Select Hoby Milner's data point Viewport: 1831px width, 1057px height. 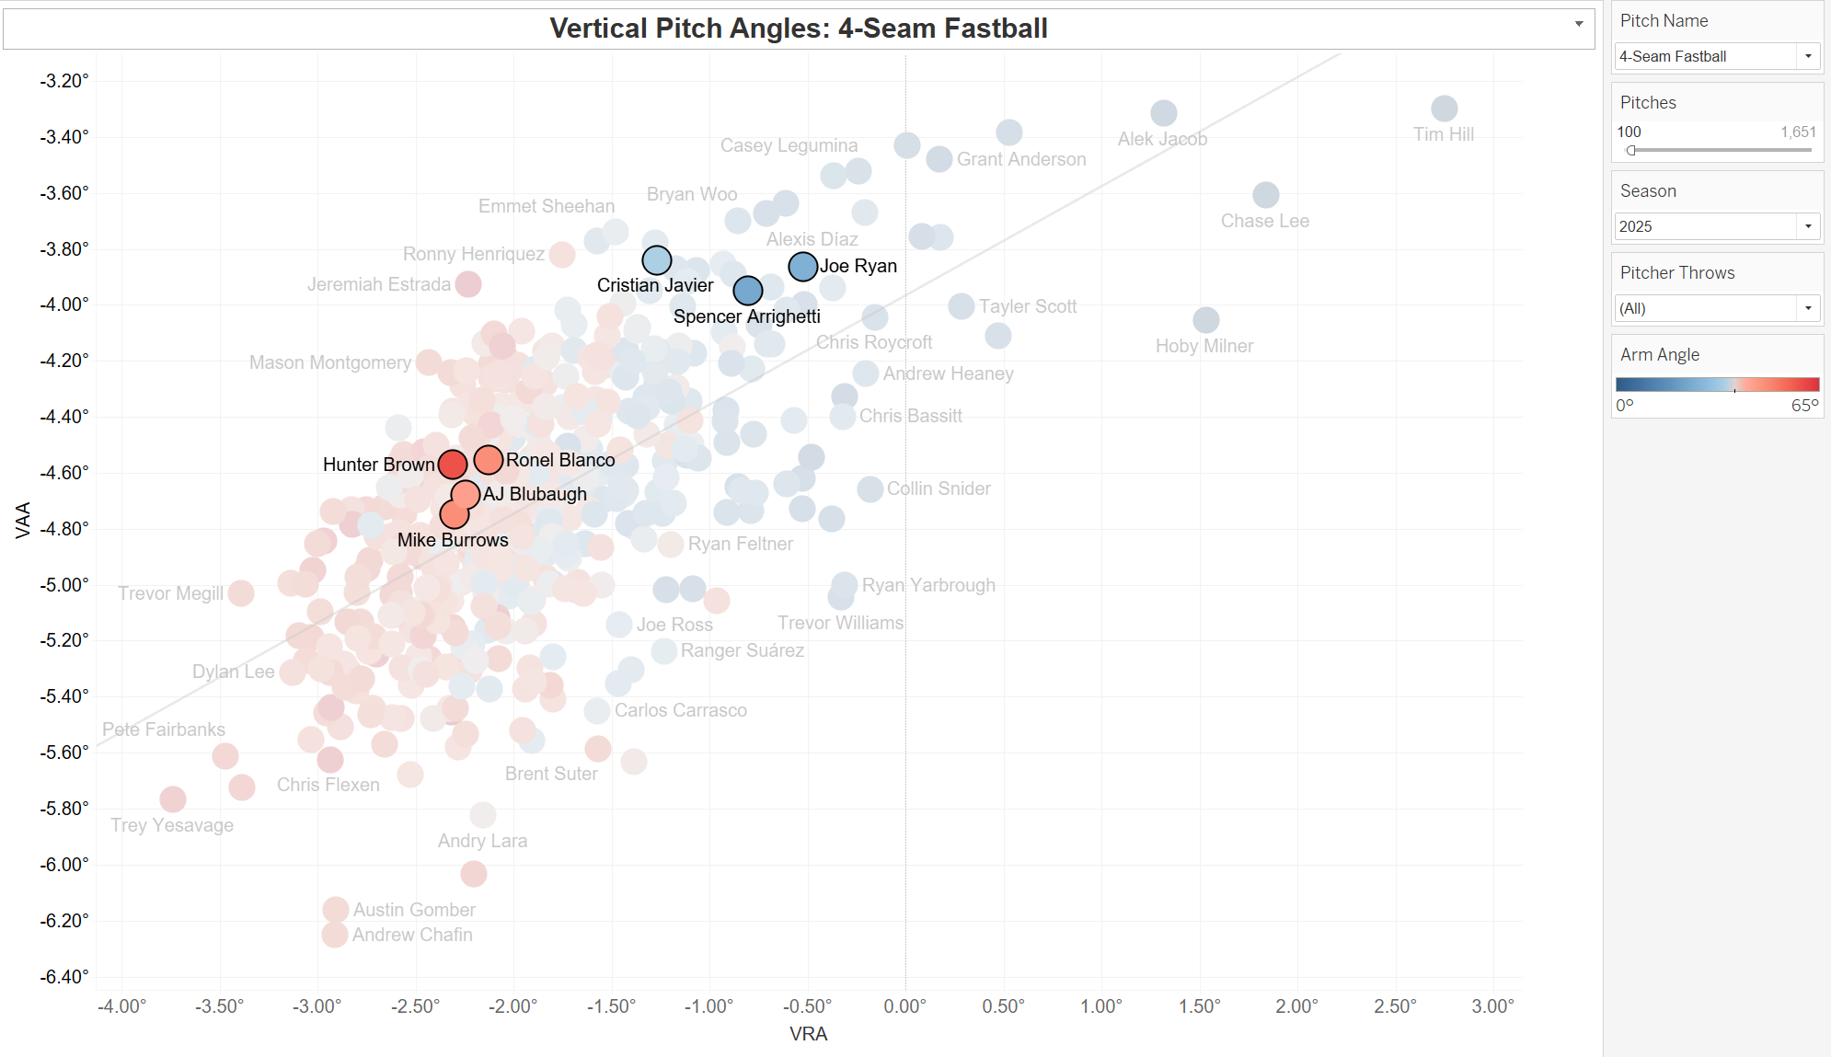[x=1206, y=320]
